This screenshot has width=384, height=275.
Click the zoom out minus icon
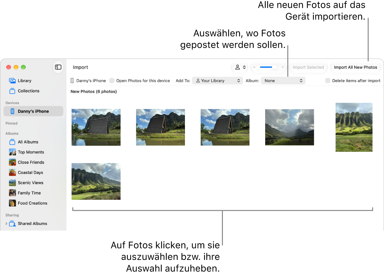click(254, 67)
